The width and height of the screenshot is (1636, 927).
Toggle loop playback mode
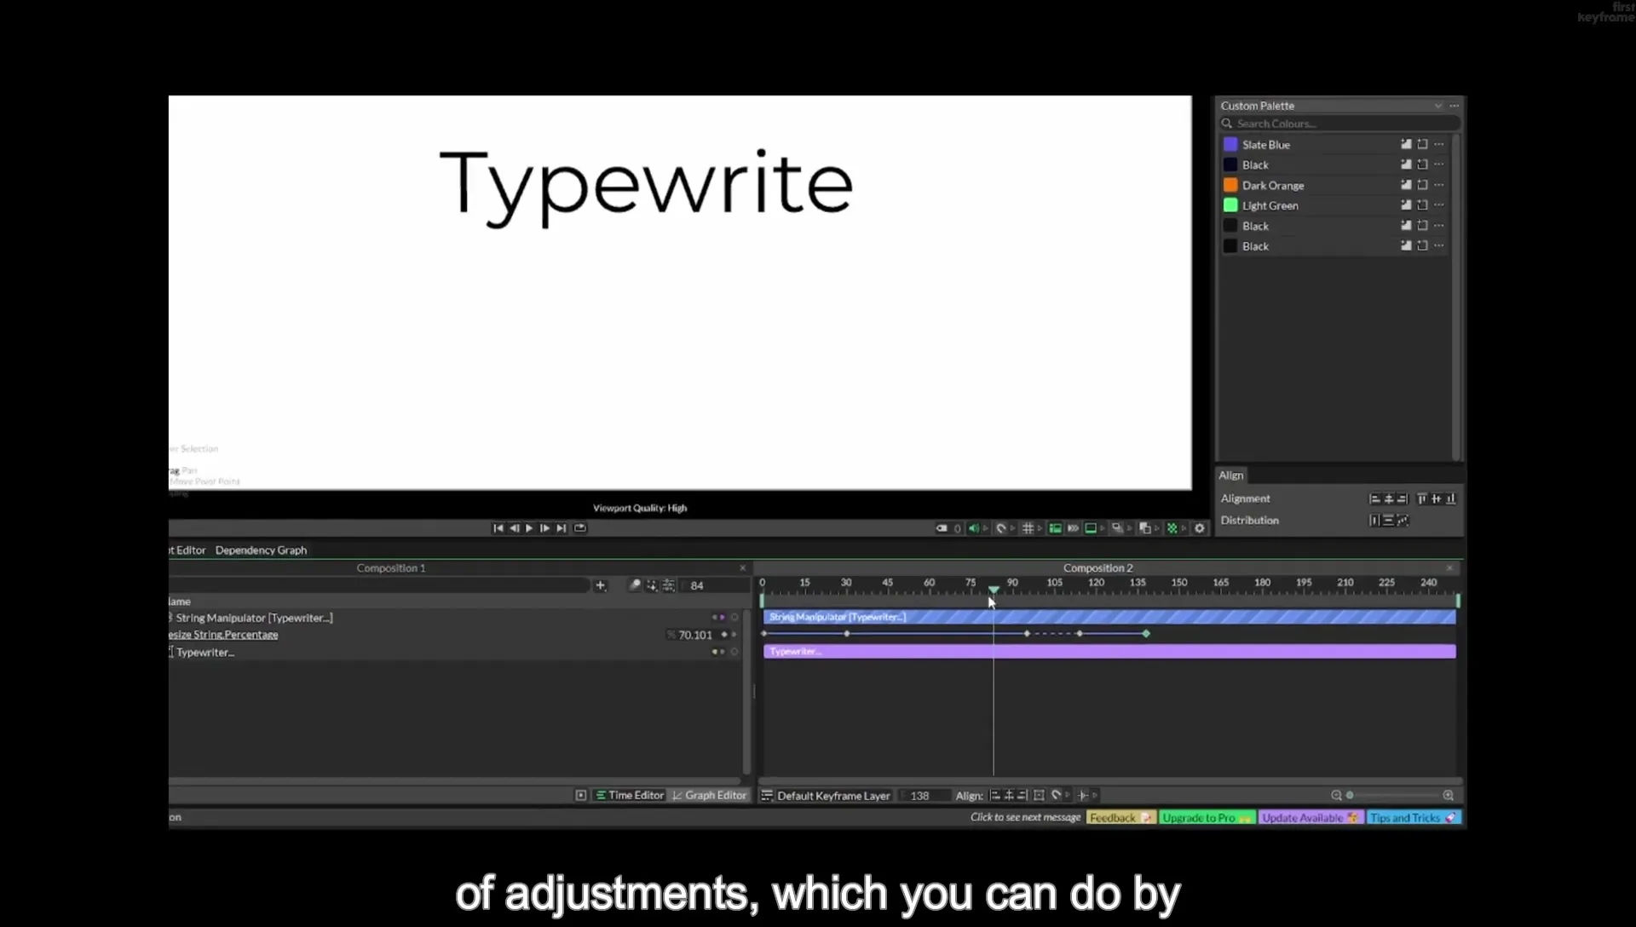(580, 528)
